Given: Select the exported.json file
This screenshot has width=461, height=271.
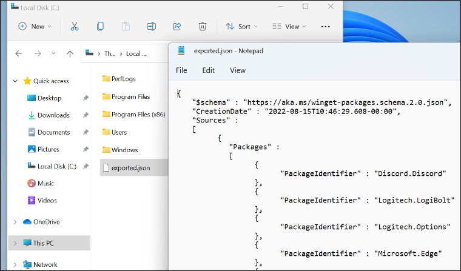Looking at the screenshot, I should pyautogui.click(x=134, y=167).
